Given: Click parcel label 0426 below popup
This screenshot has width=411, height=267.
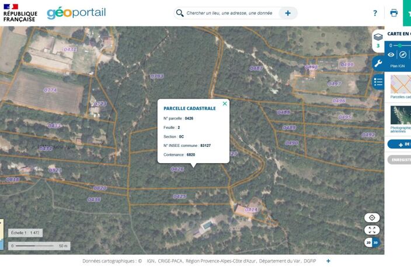Looking at the screenshot, I should (x=177, y=169).
